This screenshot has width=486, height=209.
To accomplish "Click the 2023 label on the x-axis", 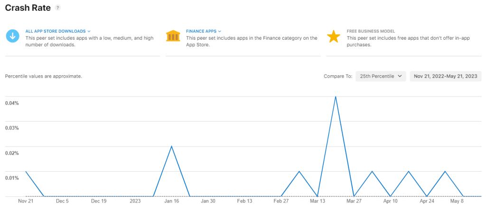I will point(135,201).
